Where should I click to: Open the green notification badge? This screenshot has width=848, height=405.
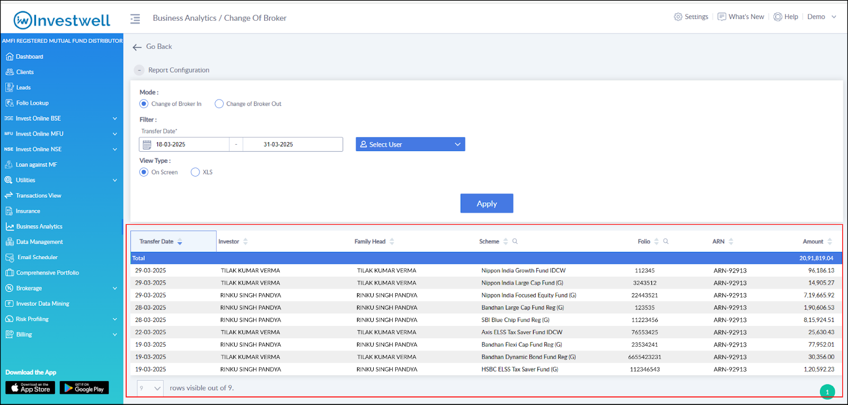point(827,392)
